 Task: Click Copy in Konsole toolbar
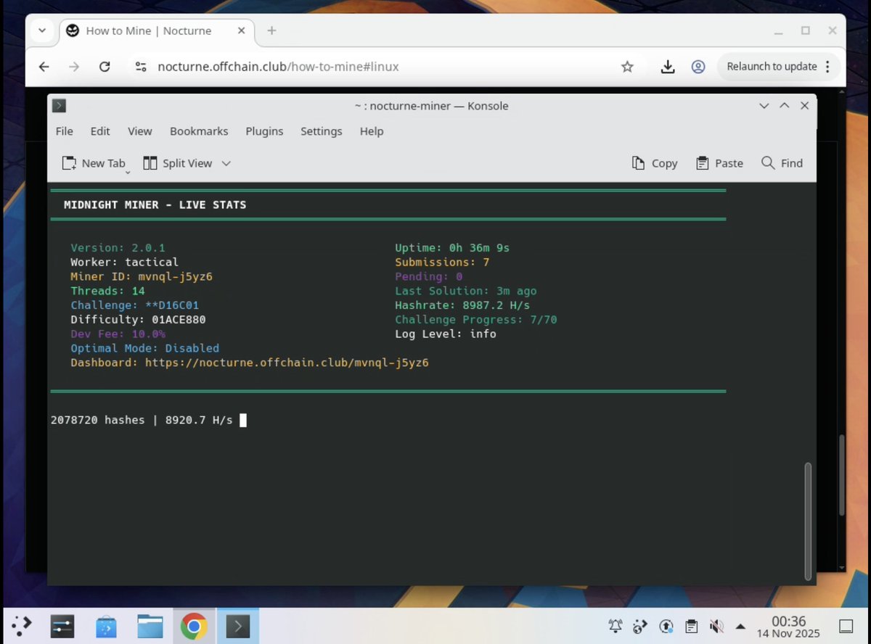coord(655,163)
